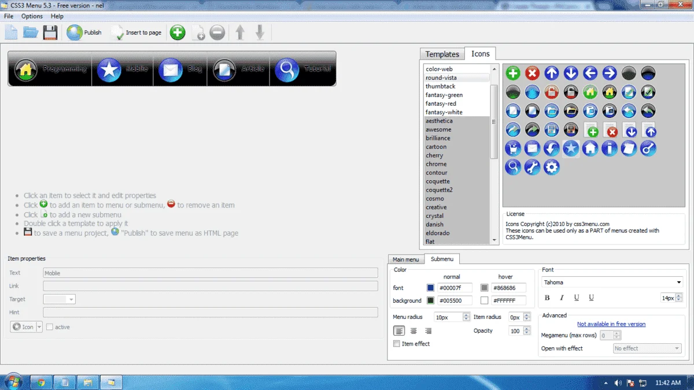694x390 pixels.
Task: Pick the blue left arrow icon
Action: [x=590, y=73]
